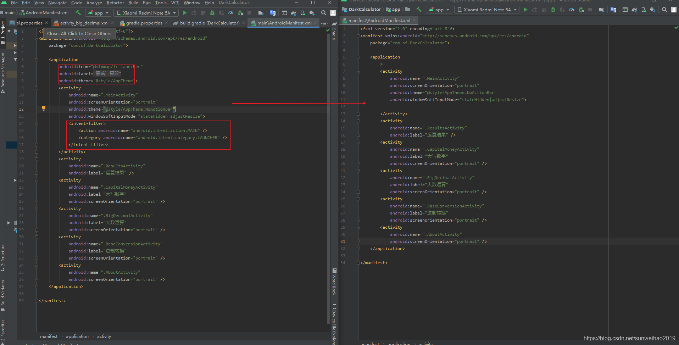Viewport: 679px width, 345px height.
Task: Click Search Everywhere magnifier in right window
Action: (x=664, y=10)
